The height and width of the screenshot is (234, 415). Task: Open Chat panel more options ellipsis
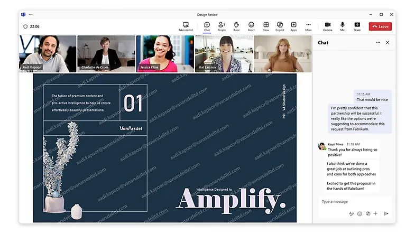(x=377, y=42)
